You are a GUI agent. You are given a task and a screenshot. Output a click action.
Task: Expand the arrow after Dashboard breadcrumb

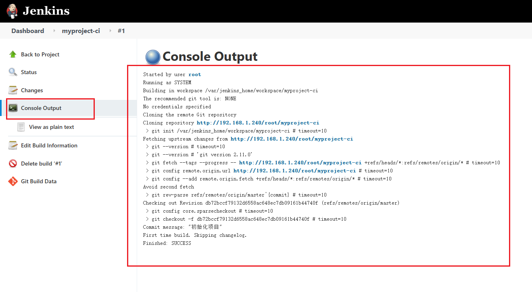(54, 31)
